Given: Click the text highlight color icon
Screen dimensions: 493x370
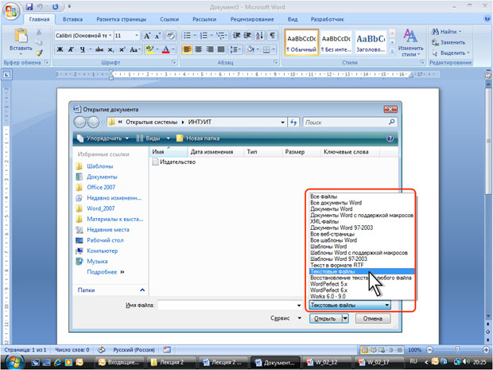Looking at the screenshot, I should click(149, 49).
